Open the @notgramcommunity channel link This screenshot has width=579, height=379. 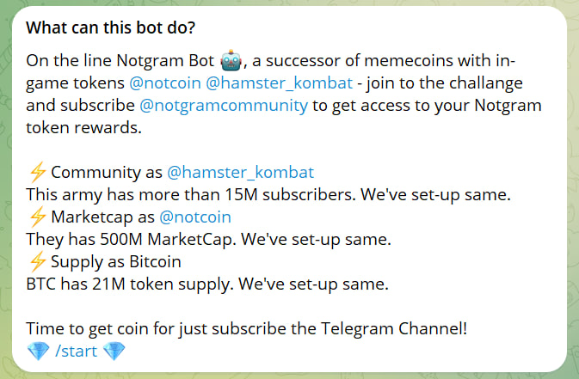(x=223, y=107)
